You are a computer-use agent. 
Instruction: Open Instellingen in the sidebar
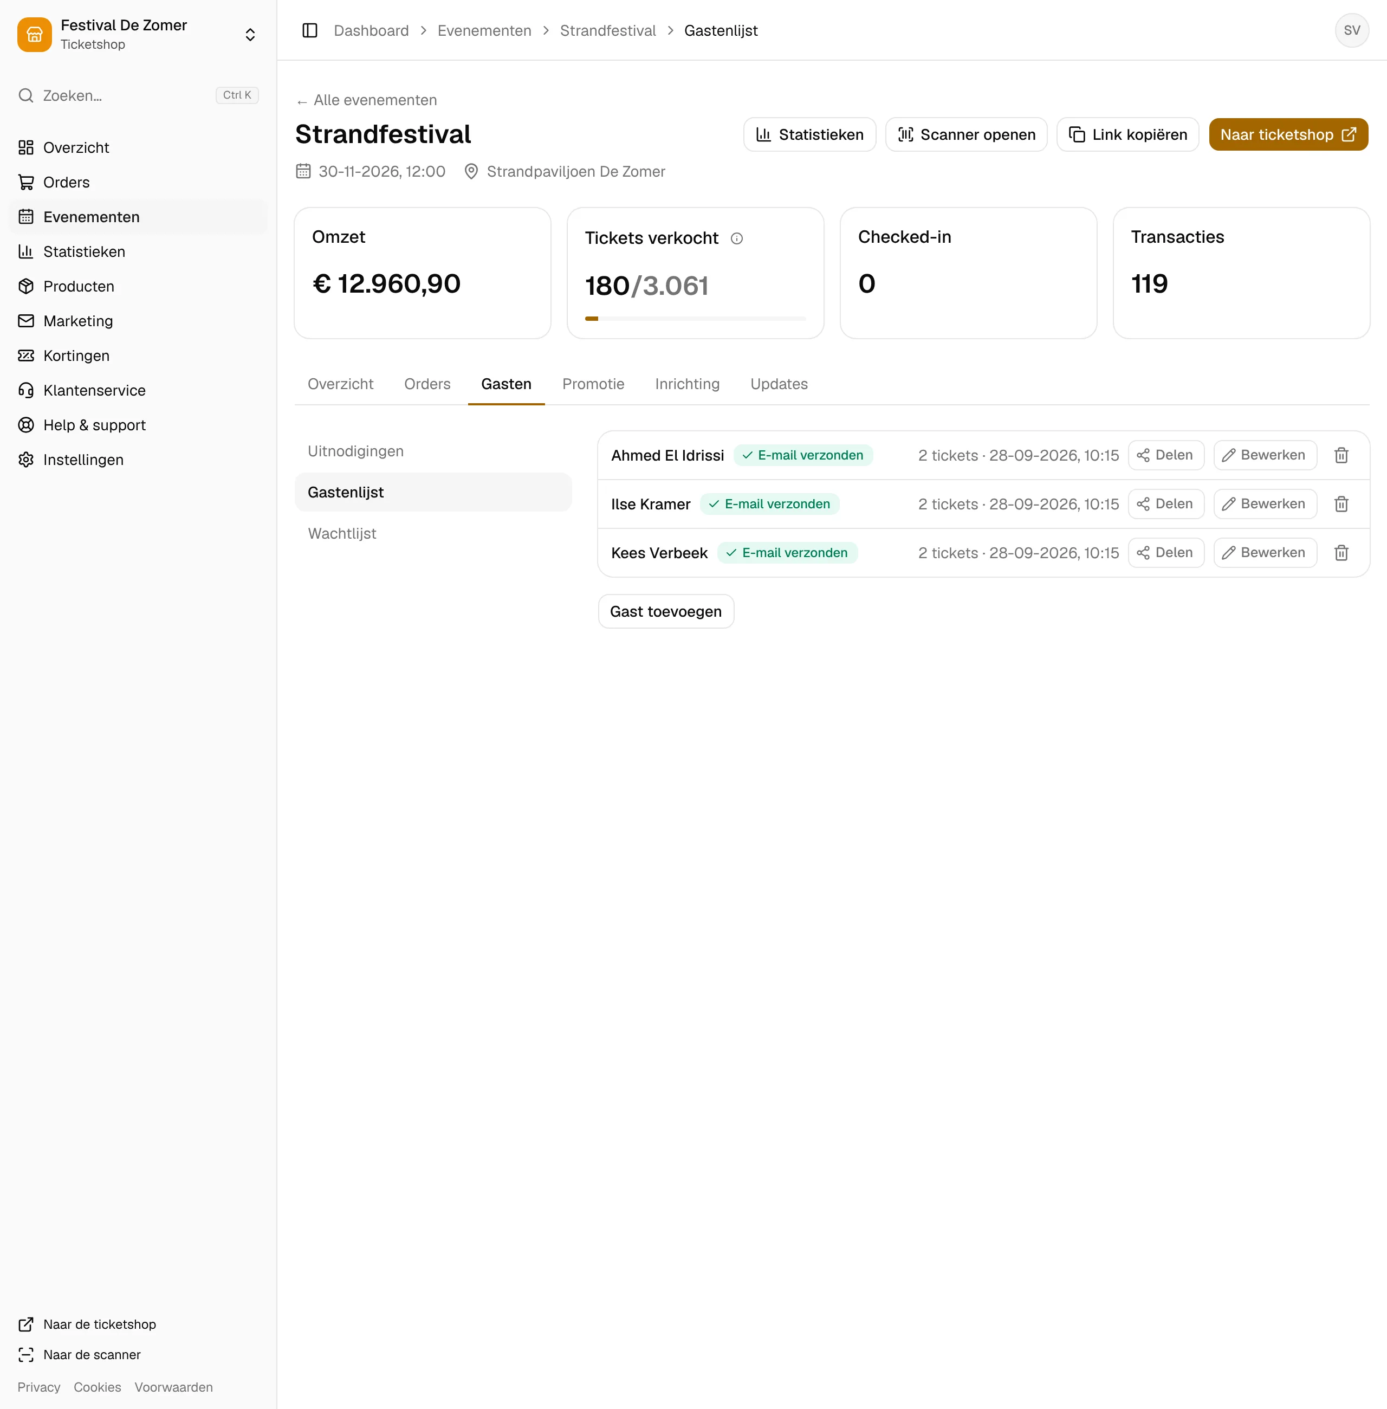coord(138,460)
